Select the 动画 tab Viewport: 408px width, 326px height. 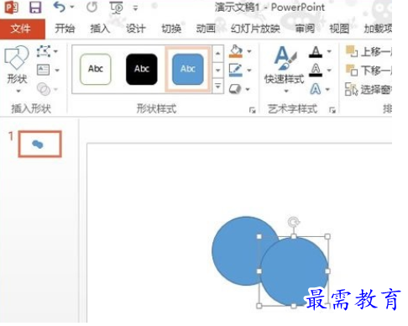pos(207,29)
